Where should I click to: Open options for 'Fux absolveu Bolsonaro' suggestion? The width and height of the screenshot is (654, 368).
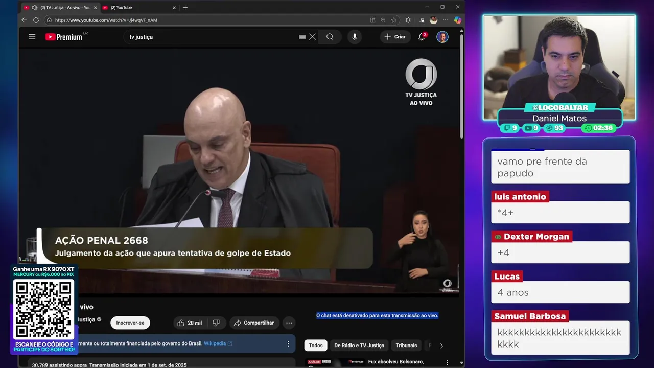point(448,362)
